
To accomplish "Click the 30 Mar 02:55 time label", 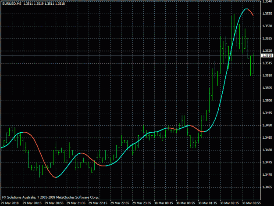I will (x=251, y=203).
